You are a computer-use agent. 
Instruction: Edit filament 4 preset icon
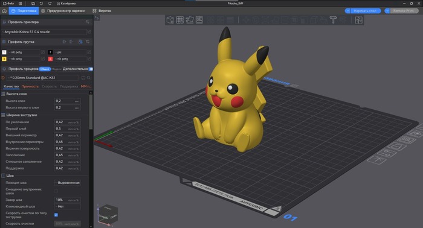(89, 59)
